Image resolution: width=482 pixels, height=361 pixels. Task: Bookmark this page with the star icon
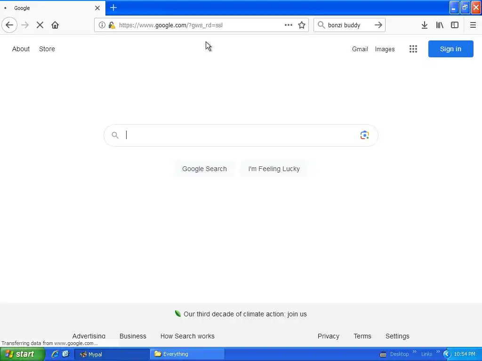[302, 25]
